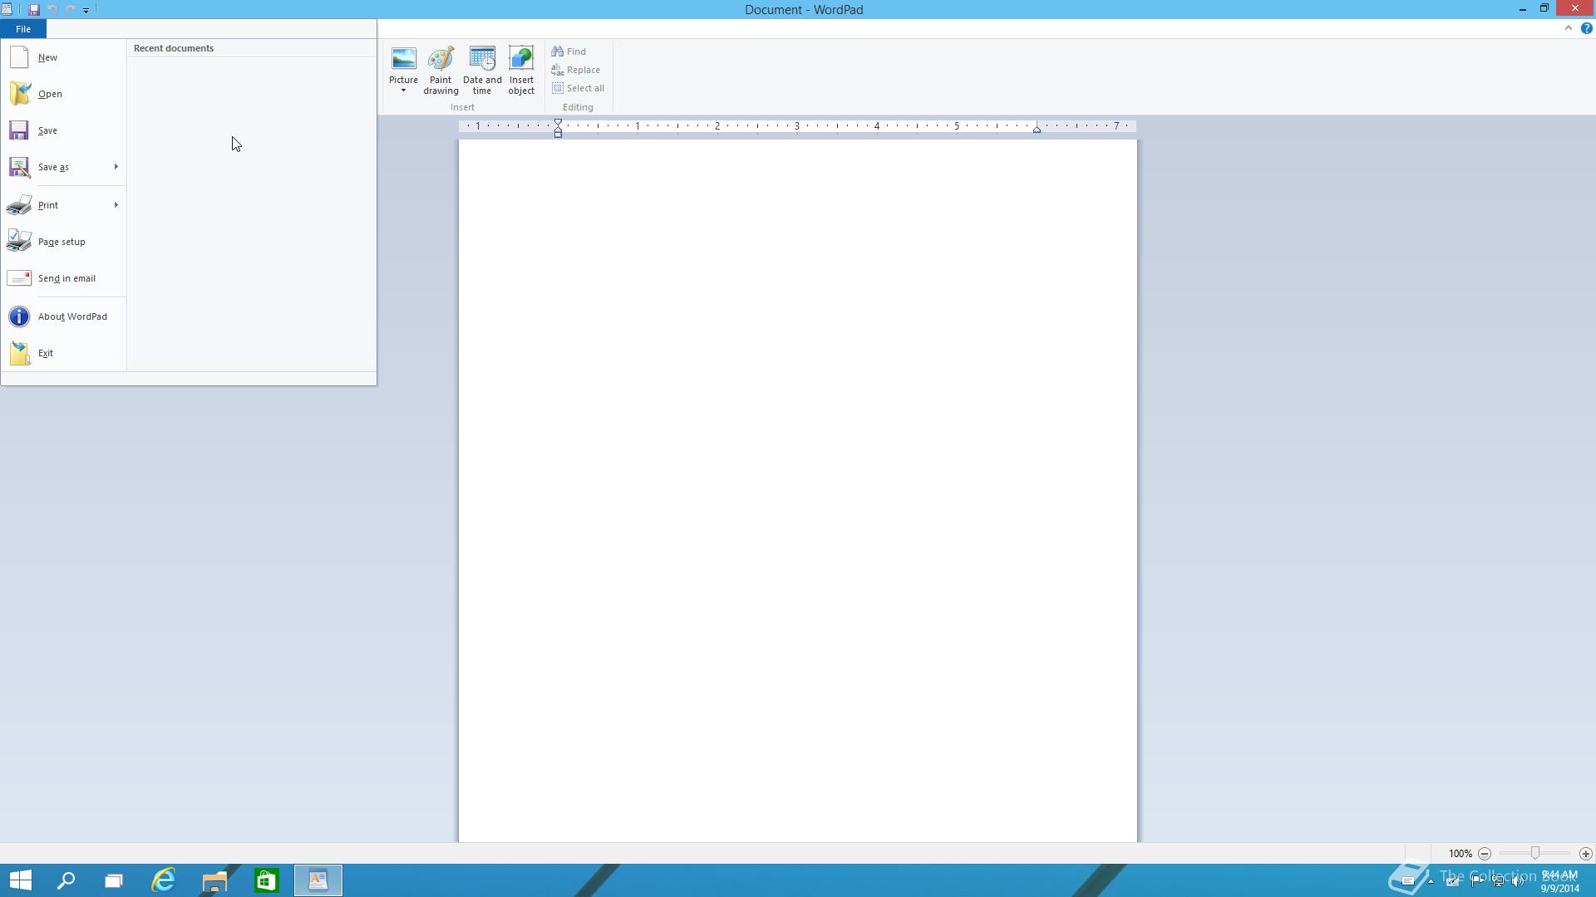Image resolution: width=1596 pixels, height=897 pixels.
Task: Click the taskbar clock and date
Action: click(1560, 881)
